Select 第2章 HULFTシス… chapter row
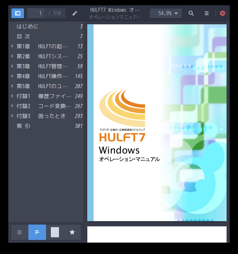Viewport: 238px width, 254px height. 46,56
